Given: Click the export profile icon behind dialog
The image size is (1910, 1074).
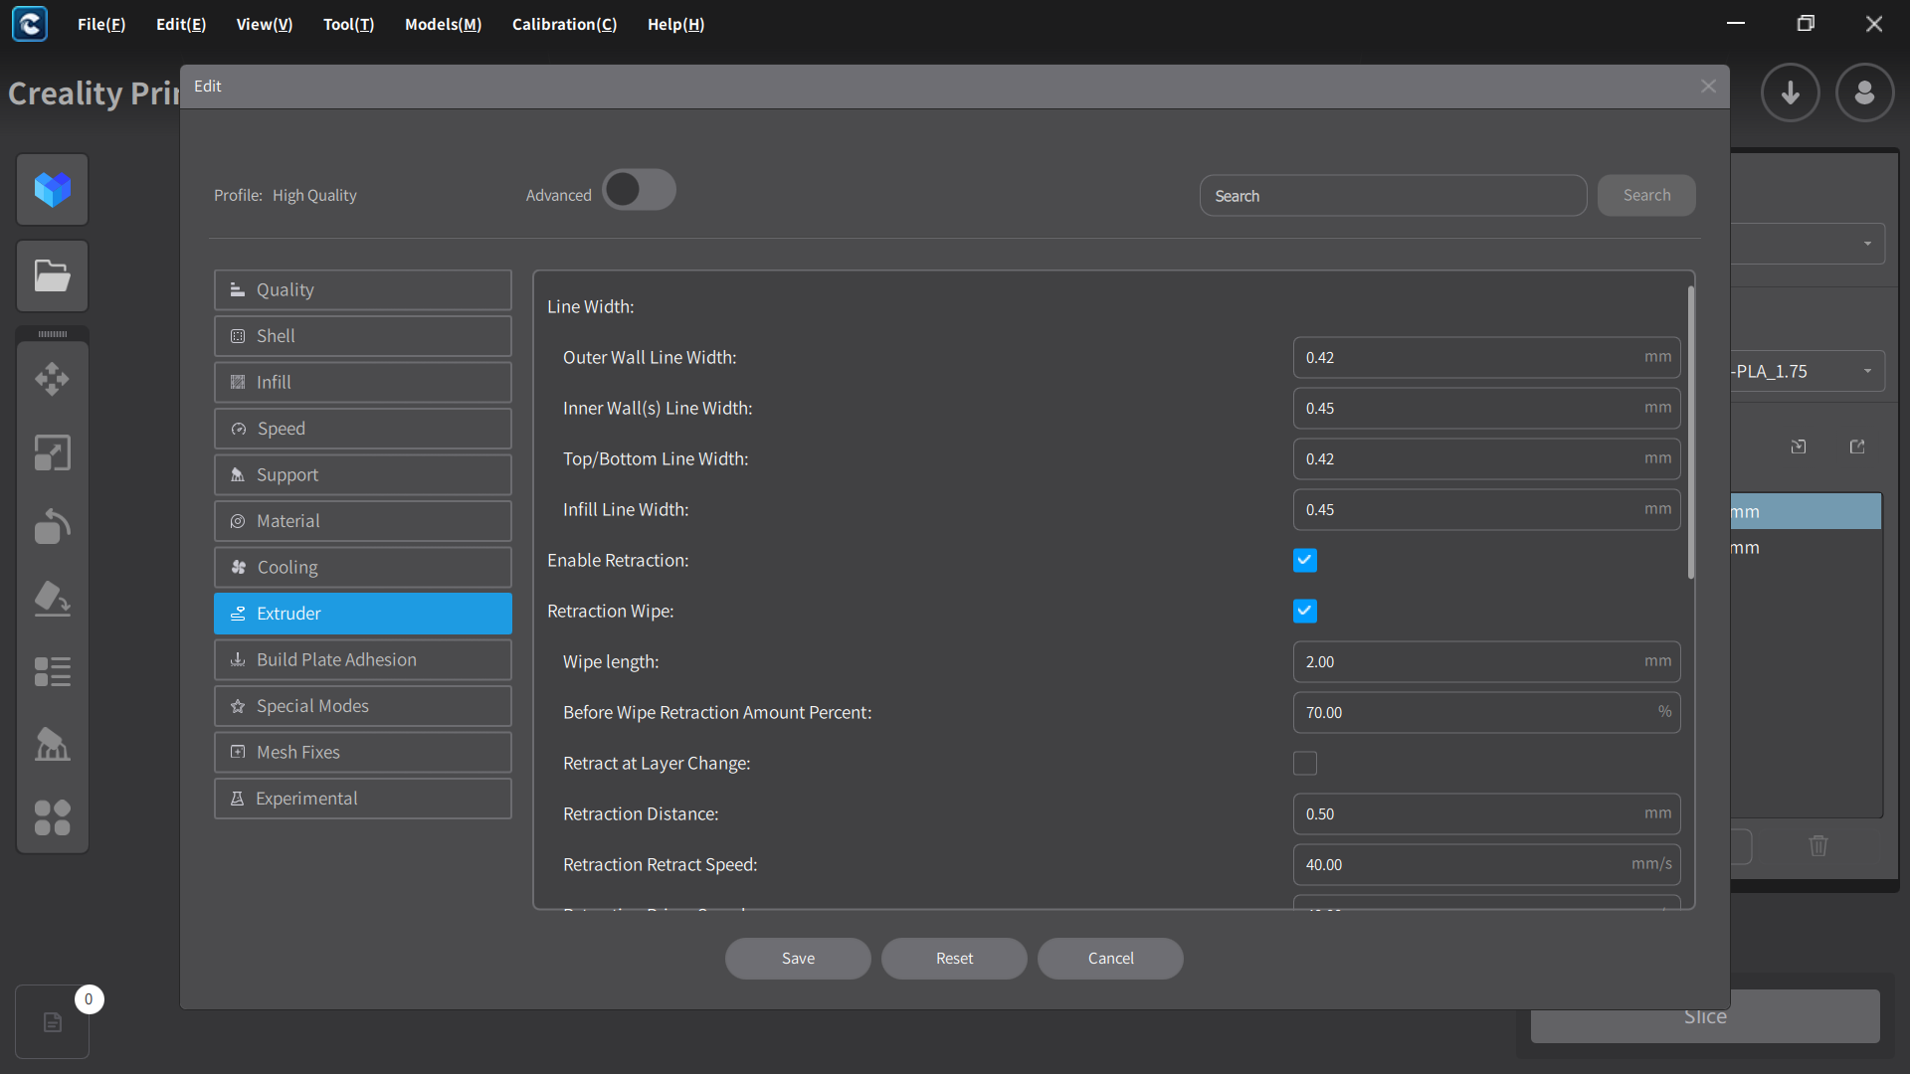Looking at the screenshot, I should [1857, 447].
